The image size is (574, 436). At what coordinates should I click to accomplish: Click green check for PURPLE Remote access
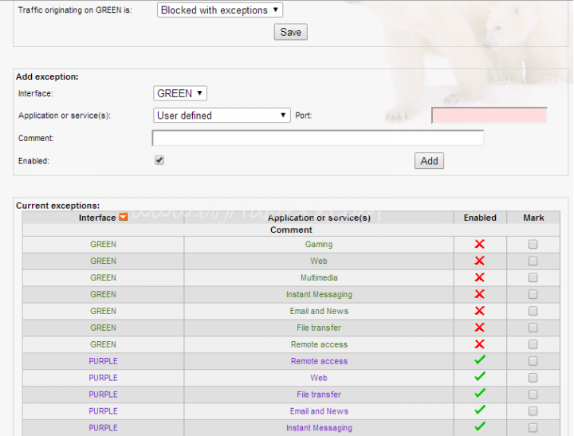click(479, 361)
